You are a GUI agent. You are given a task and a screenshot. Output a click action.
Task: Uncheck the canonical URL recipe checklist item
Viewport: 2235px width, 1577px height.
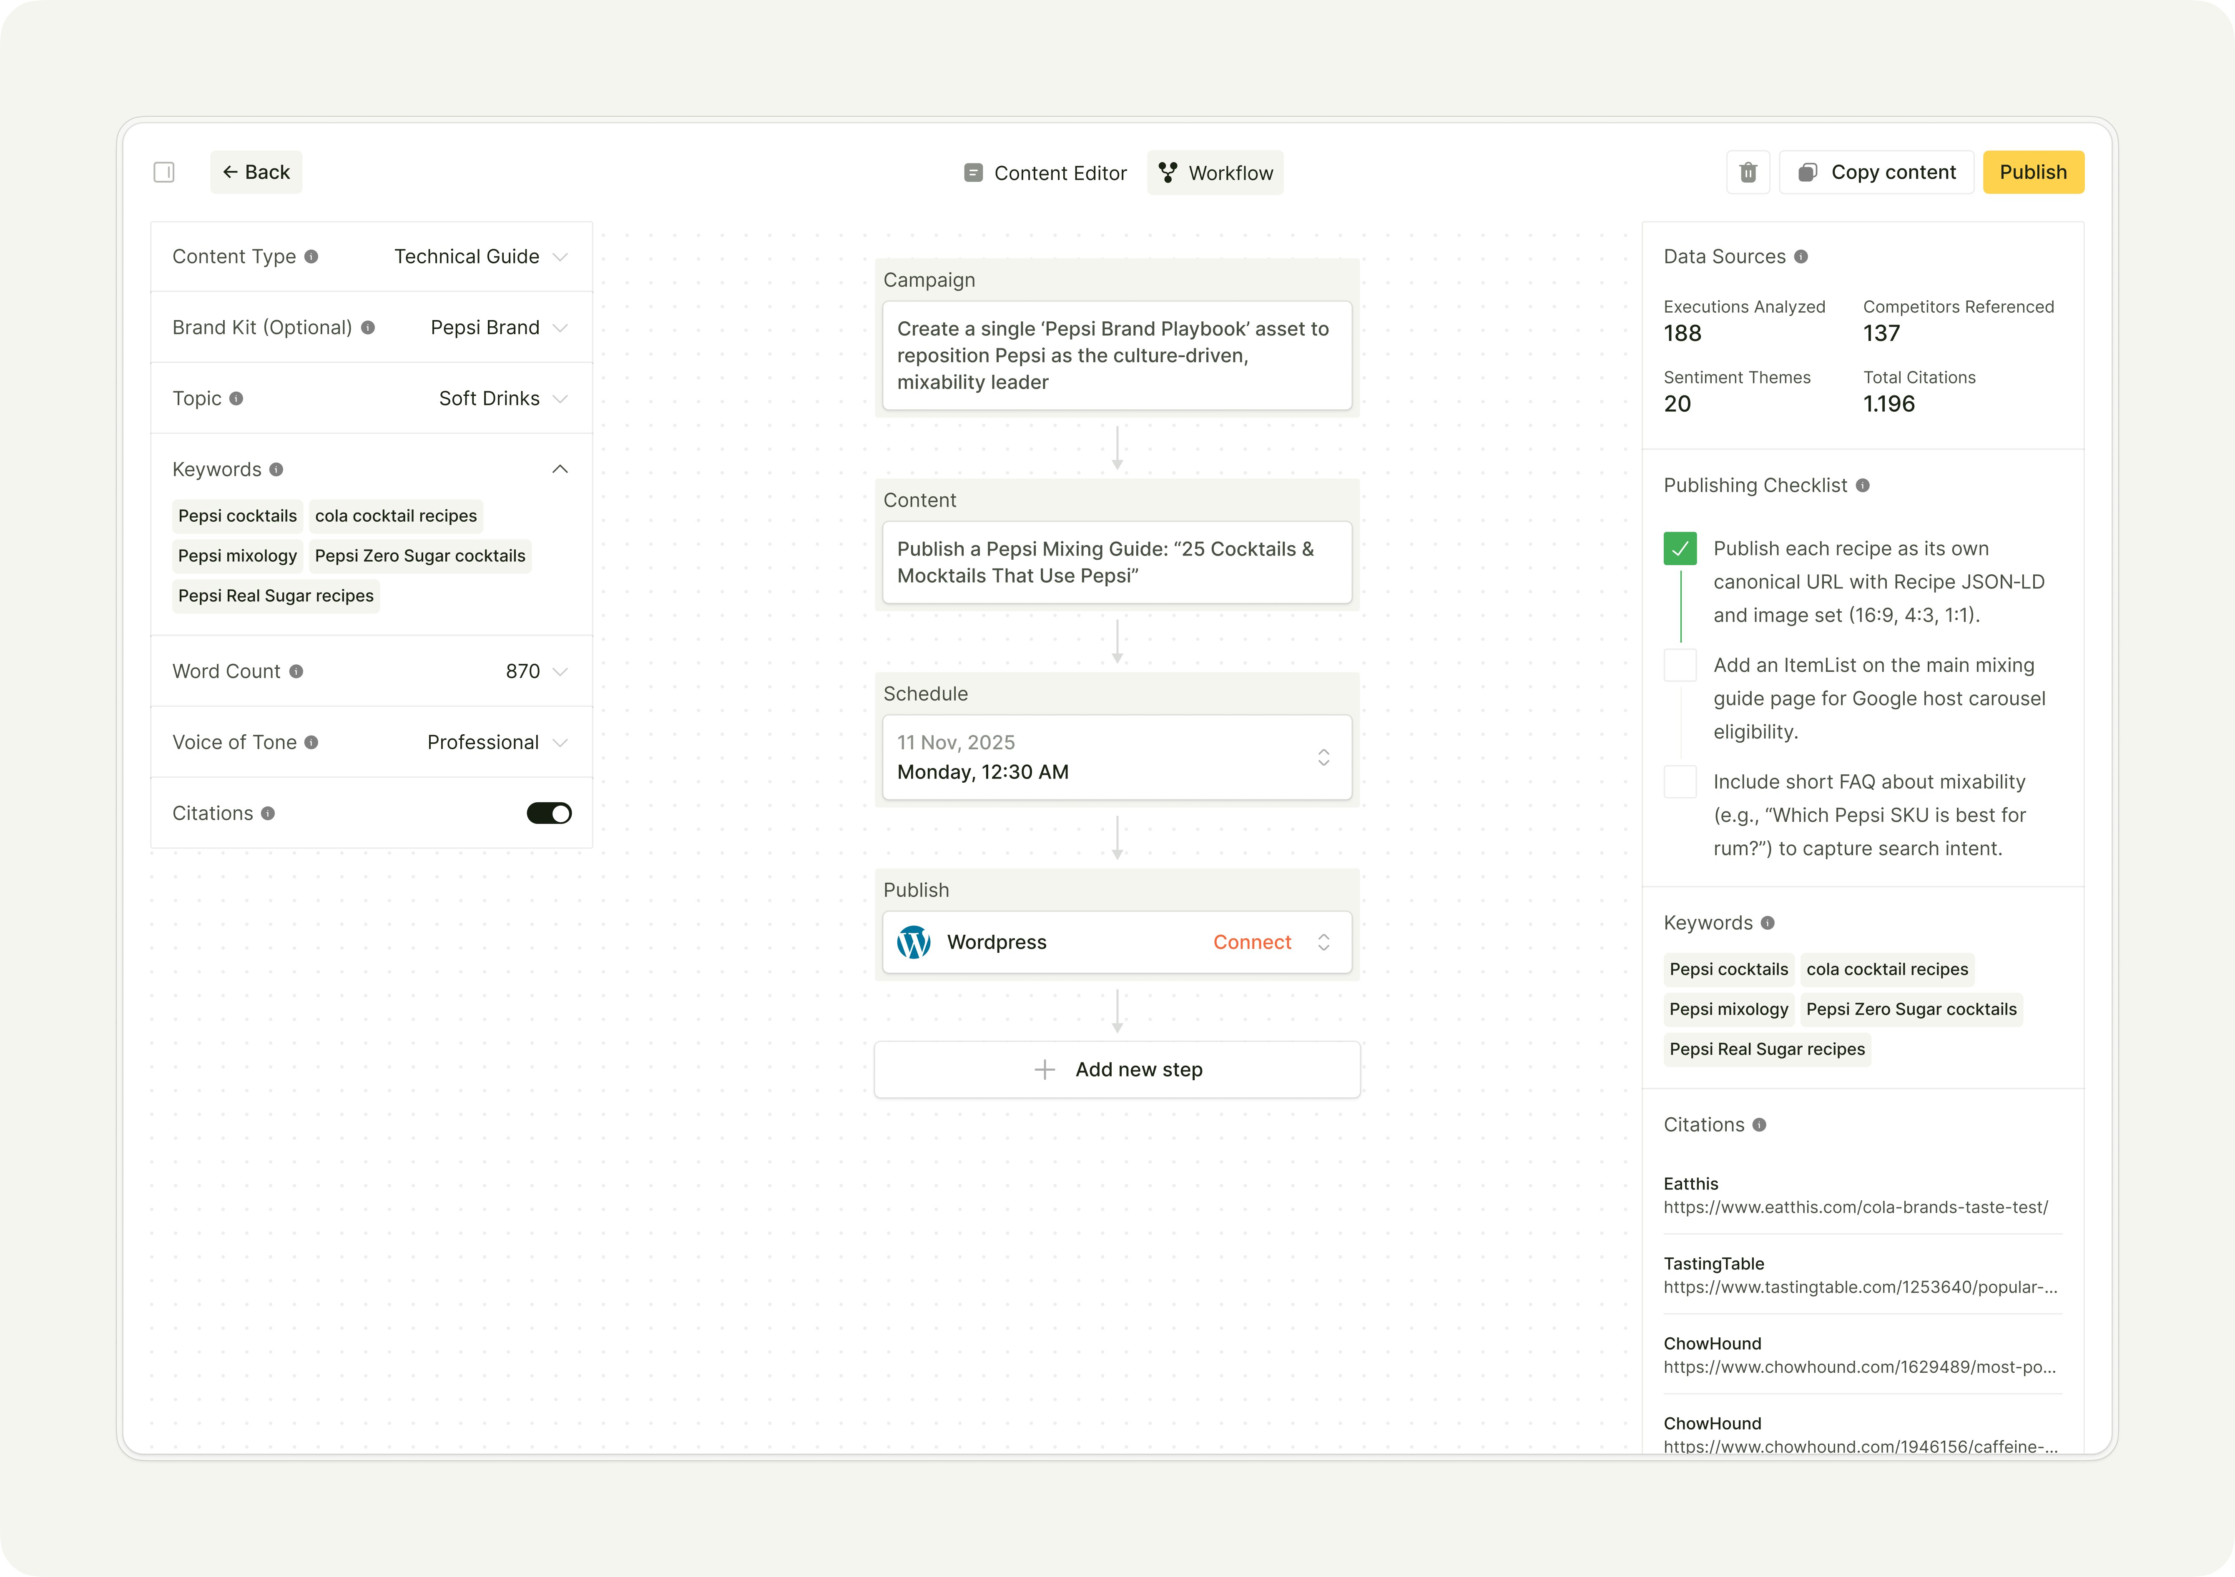click(x=1680, y=549)
